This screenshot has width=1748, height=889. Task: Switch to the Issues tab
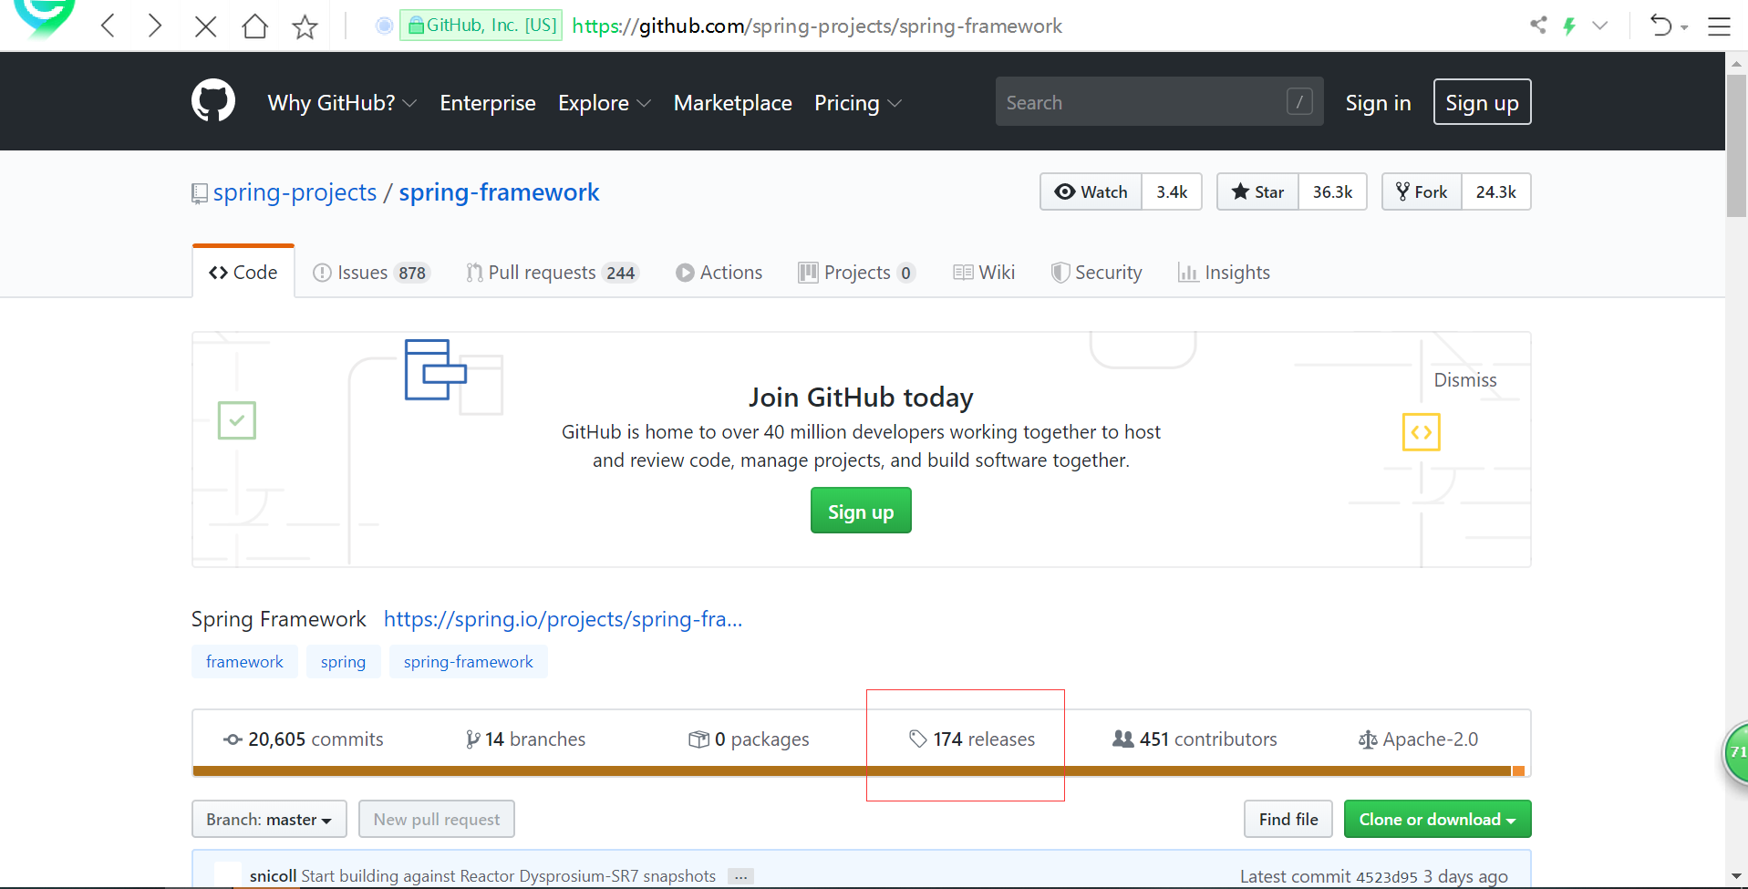[370, 273]
